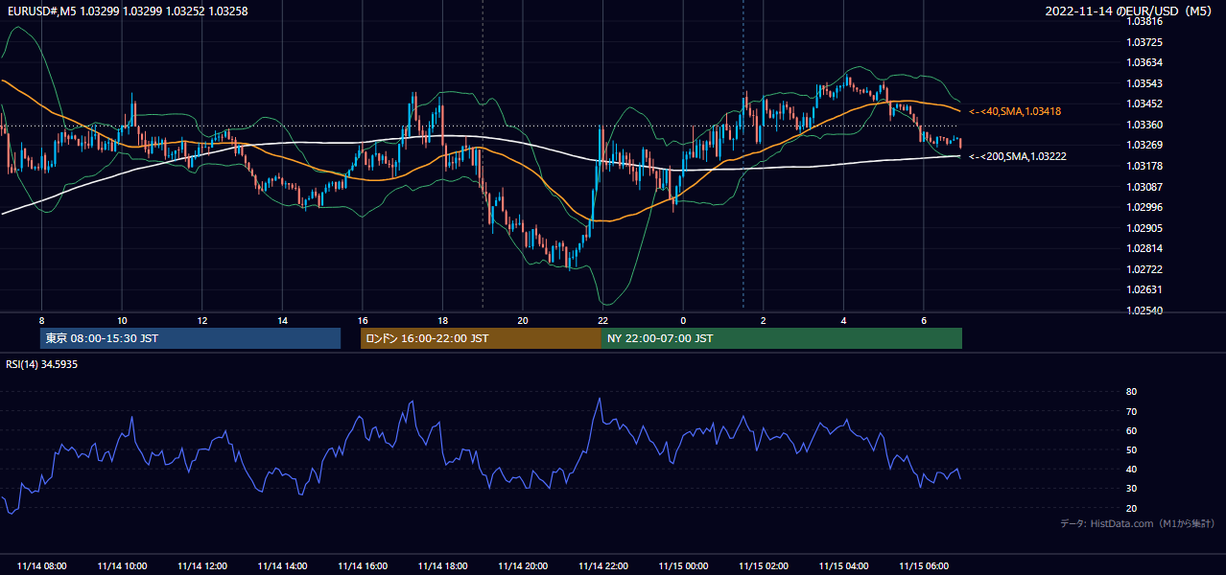Screen dimensions: 1226x575
Task: Open the HistData.com data source credit
Action: pyautogui.click(x=1137, y=523)
